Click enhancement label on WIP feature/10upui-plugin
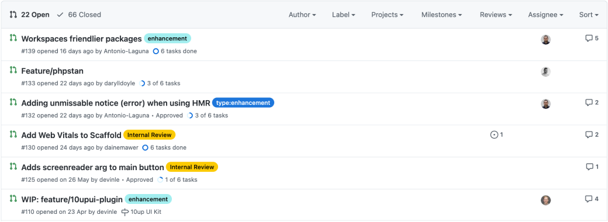The height and width of the screenshot is (222, 608). 148,199
